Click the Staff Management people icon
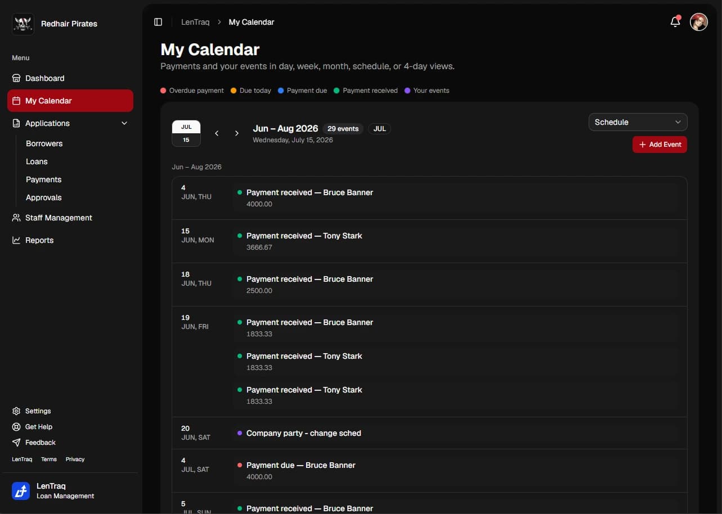Image resolution: width=722 pixels, height=514 pixels. [16, 218]
